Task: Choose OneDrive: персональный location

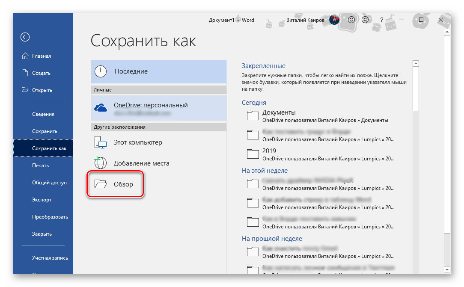Action: pos(159,108)
